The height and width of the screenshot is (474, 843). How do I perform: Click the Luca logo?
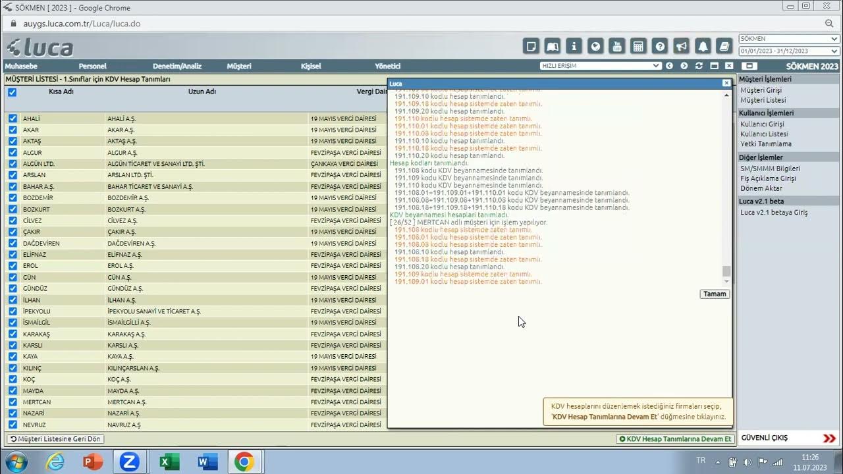pyautogui.click(x=40, y=47)
